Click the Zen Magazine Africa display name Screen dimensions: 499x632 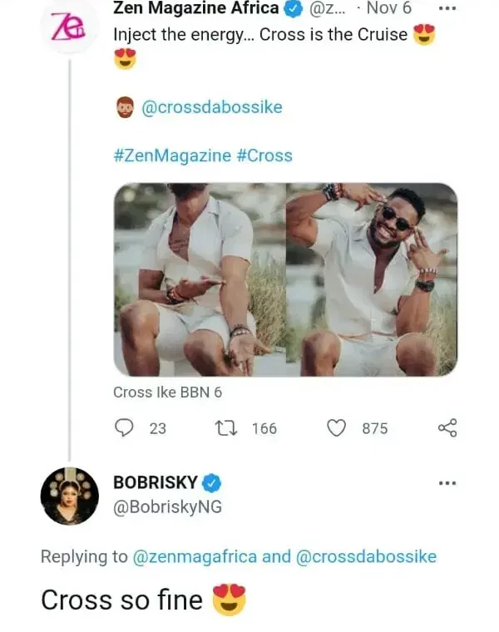coord(196,10)
